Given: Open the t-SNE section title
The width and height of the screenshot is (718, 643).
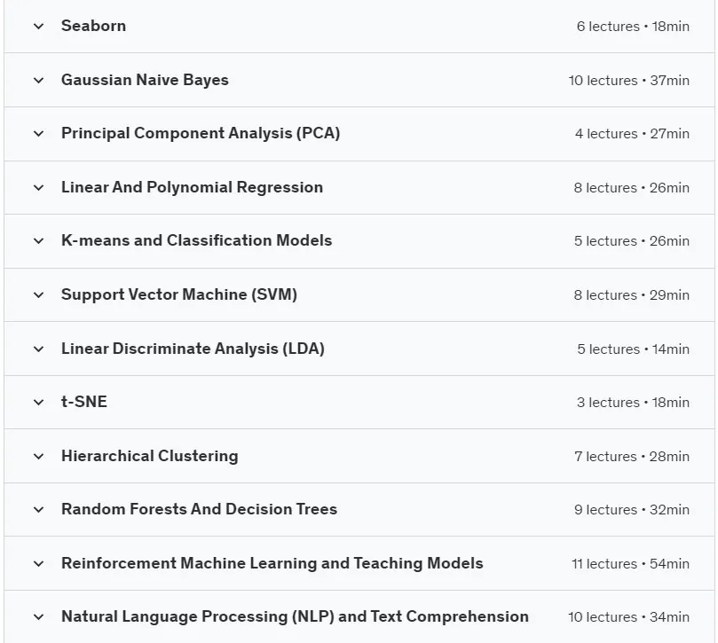Looking at the screenshot, I should coord(84,402).
